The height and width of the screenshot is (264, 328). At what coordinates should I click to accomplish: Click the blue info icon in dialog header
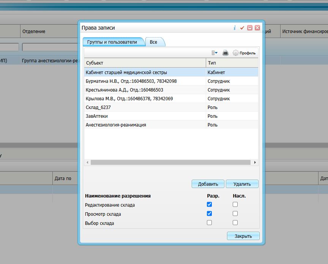pos(235,28)
